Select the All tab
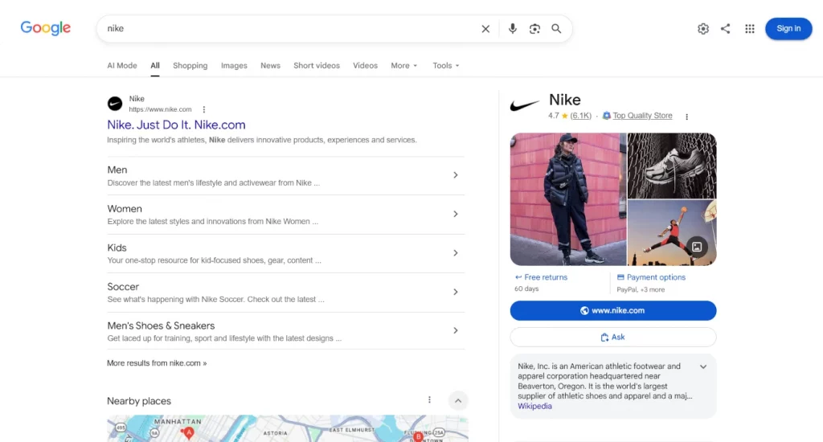This screenshot has width=823, height=442. pos(155,66)
